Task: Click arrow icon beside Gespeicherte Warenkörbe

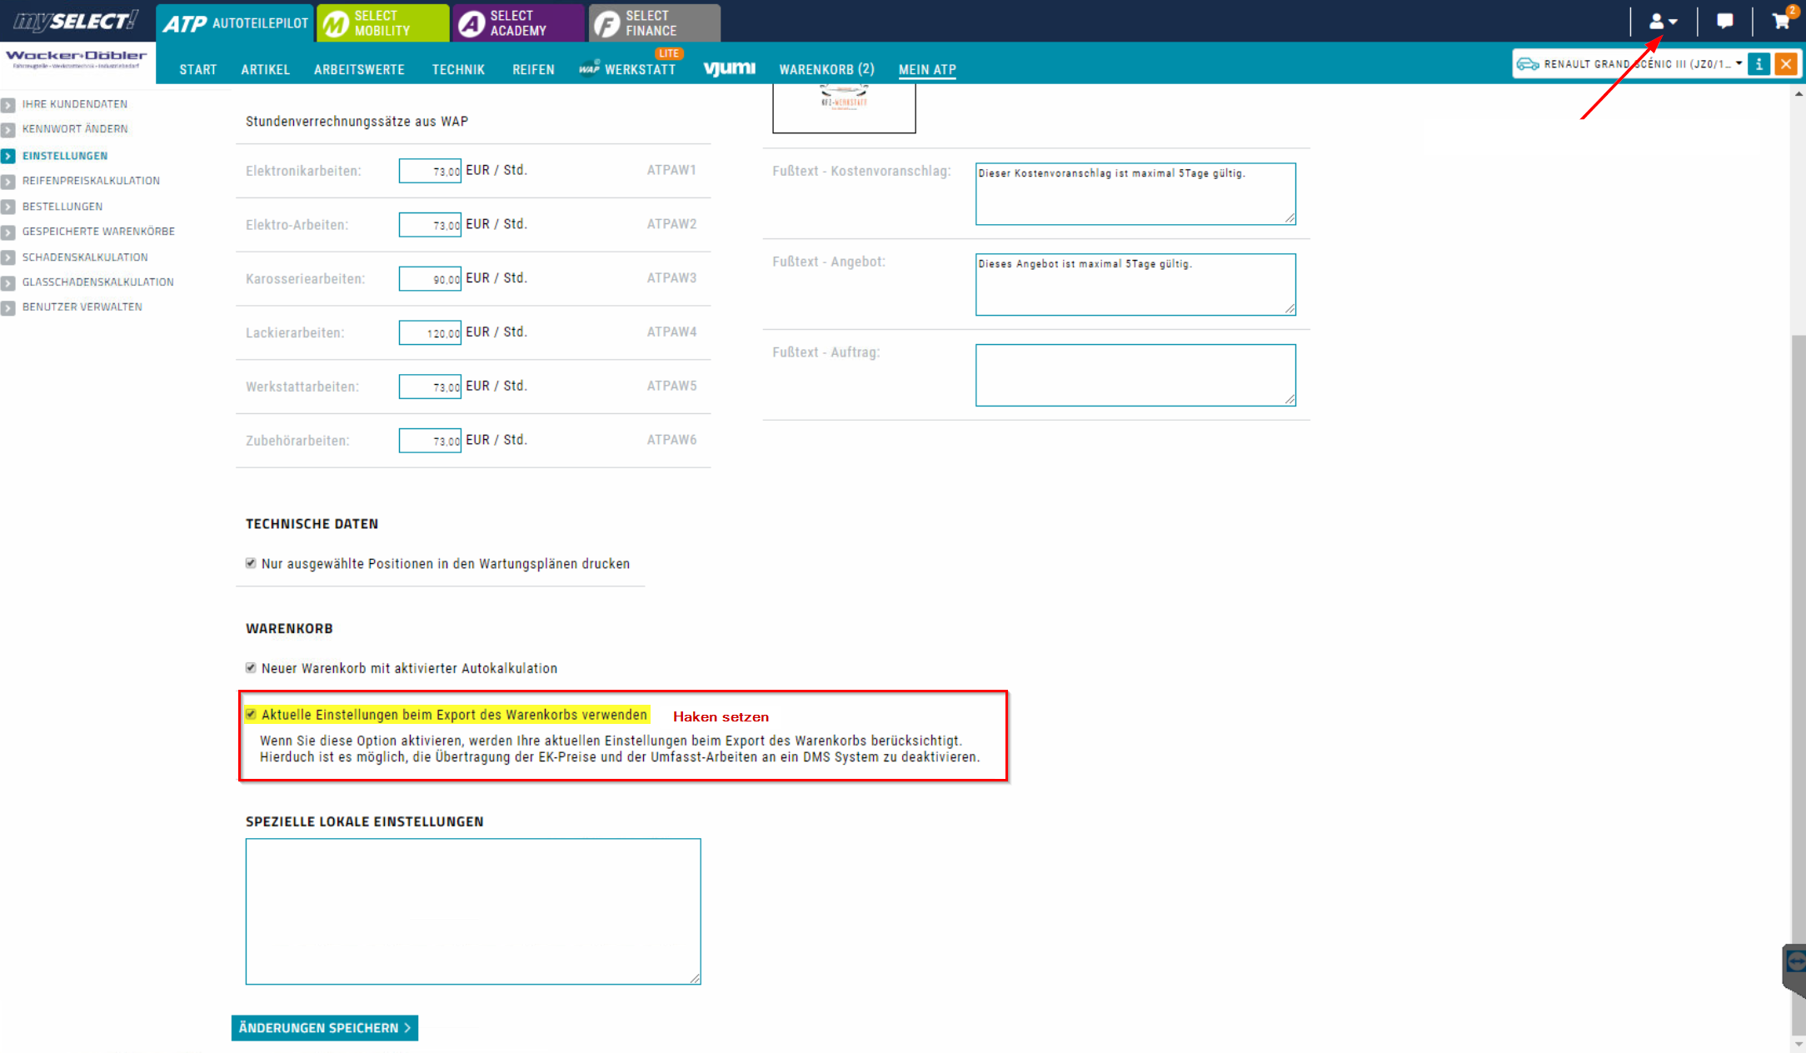Action: pyautogui.click(x=8, y=232)
